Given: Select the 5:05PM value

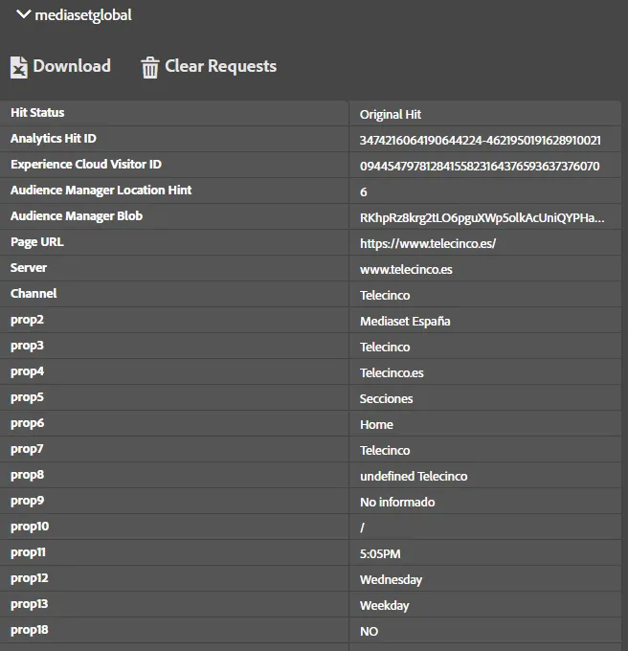Looking at the screenshot, I should [380, 554].
